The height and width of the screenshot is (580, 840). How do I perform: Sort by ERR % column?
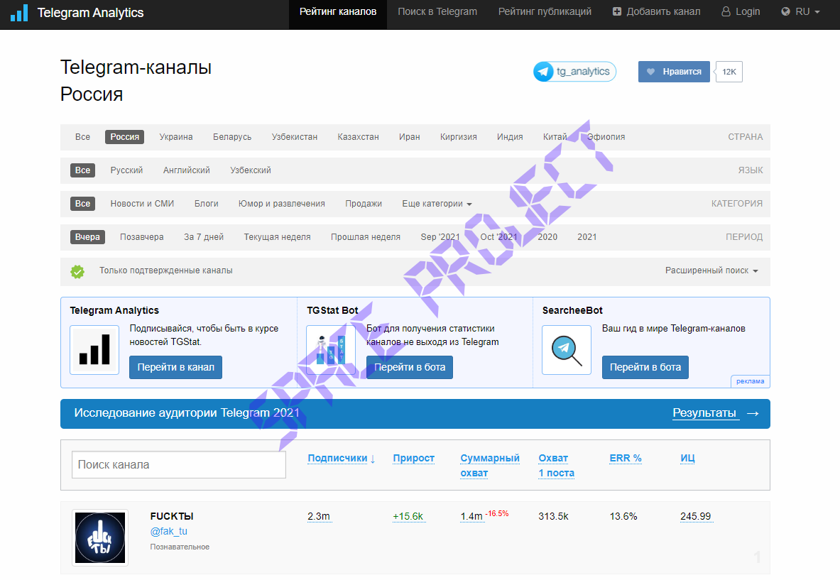click(x=625, y=459)
